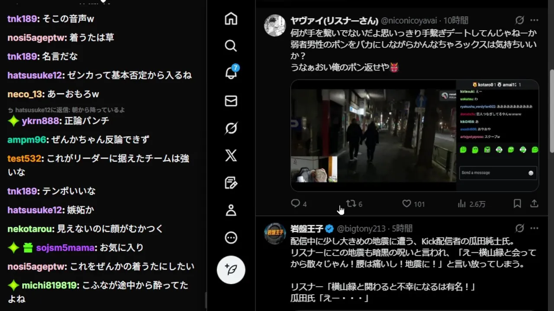Open the X Premium logo icon
The width and height of the screenshot is (554, 311).
click(x=231, y=155)
